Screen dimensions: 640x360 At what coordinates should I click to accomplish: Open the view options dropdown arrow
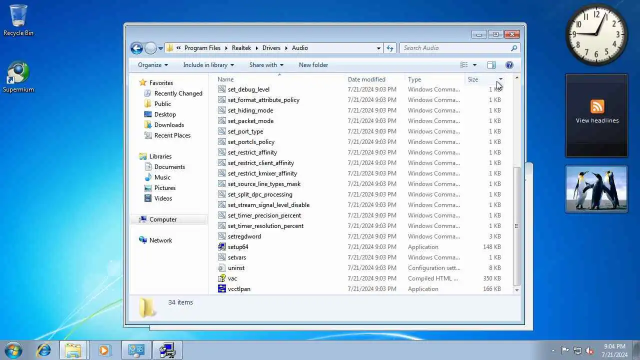(x=474, y=65)
